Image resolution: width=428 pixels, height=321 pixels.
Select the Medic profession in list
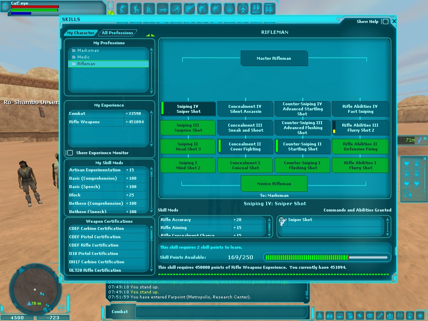(84, 57)
